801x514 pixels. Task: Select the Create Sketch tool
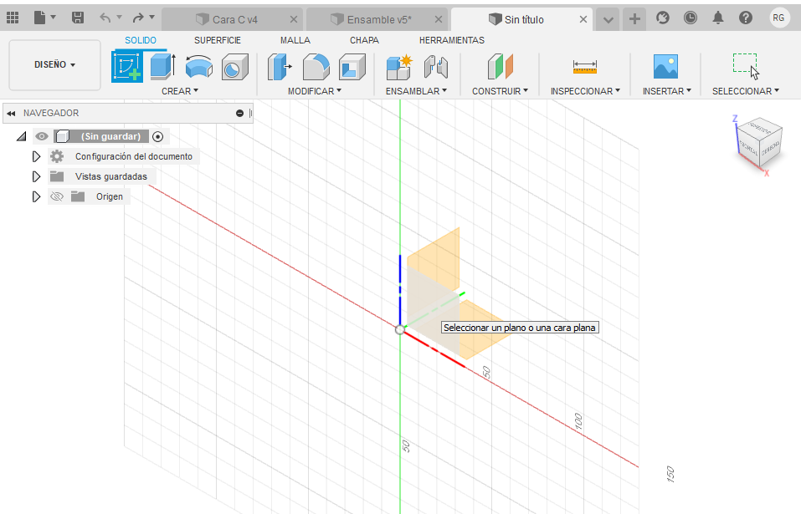tap(127, 67)
